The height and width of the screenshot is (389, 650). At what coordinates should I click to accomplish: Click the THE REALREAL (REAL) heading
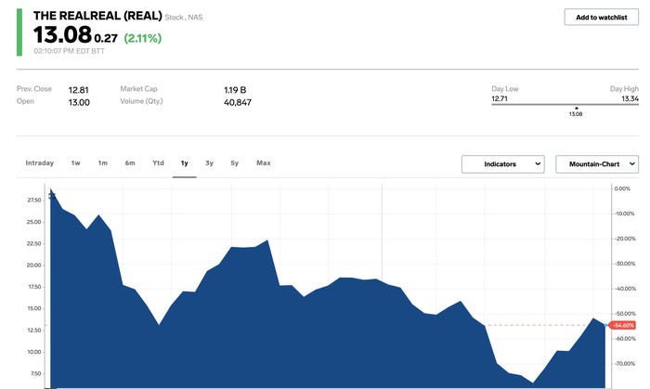97,16
